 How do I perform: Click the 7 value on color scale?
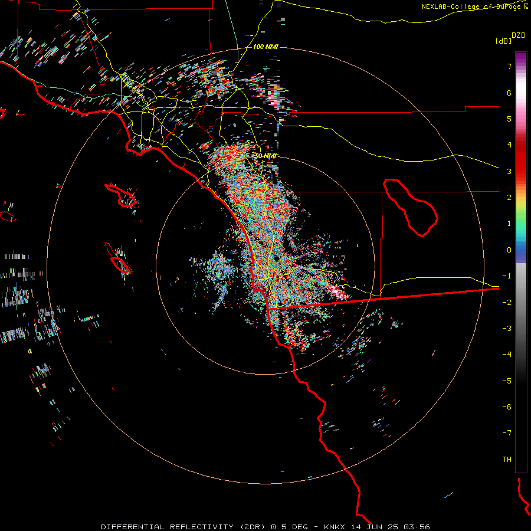coord(509,66)
